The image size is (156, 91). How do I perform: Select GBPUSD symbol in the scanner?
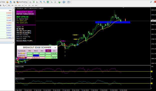[x=22, y=56]
